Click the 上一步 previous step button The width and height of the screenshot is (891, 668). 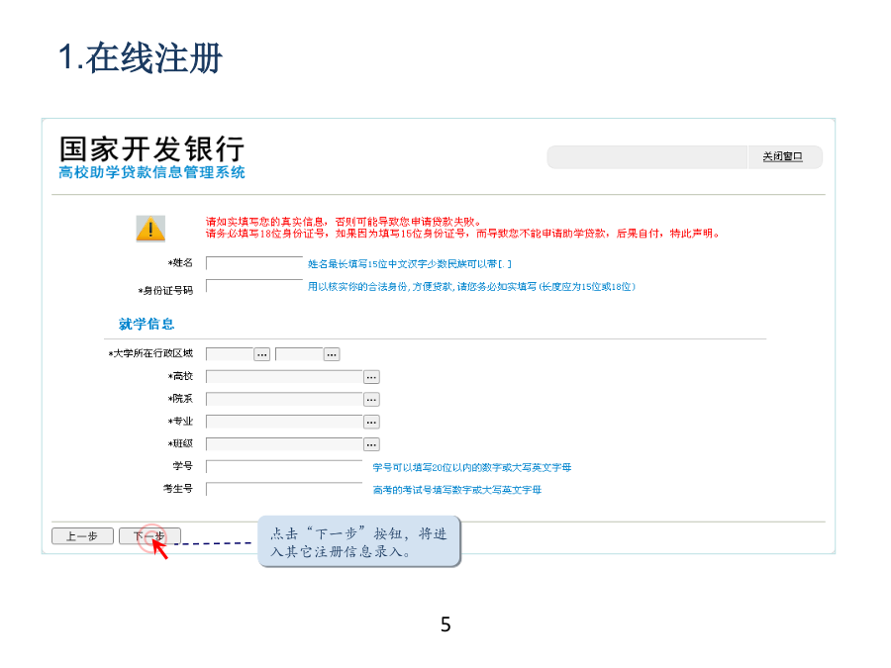(82, 536)
